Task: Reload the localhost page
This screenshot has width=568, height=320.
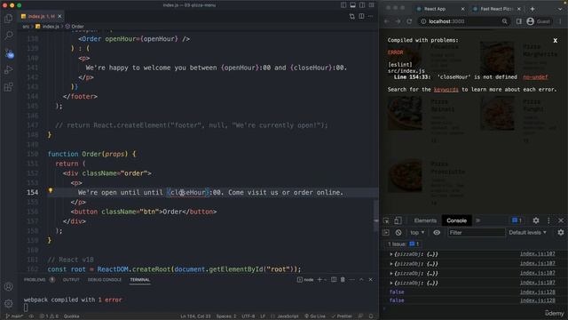Action: [409, 21]
